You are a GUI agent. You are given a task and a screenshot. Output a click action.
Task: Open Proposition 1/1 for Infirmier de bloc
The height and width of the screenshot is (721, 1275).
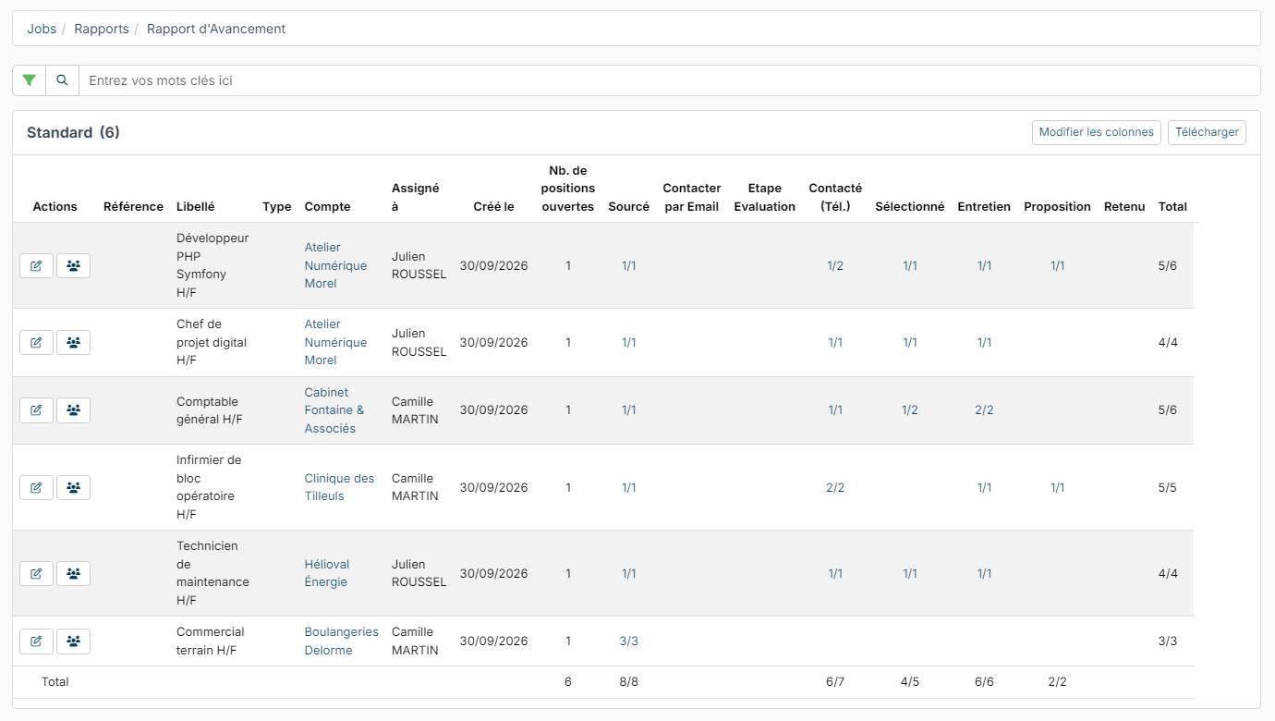point(1057,487)
